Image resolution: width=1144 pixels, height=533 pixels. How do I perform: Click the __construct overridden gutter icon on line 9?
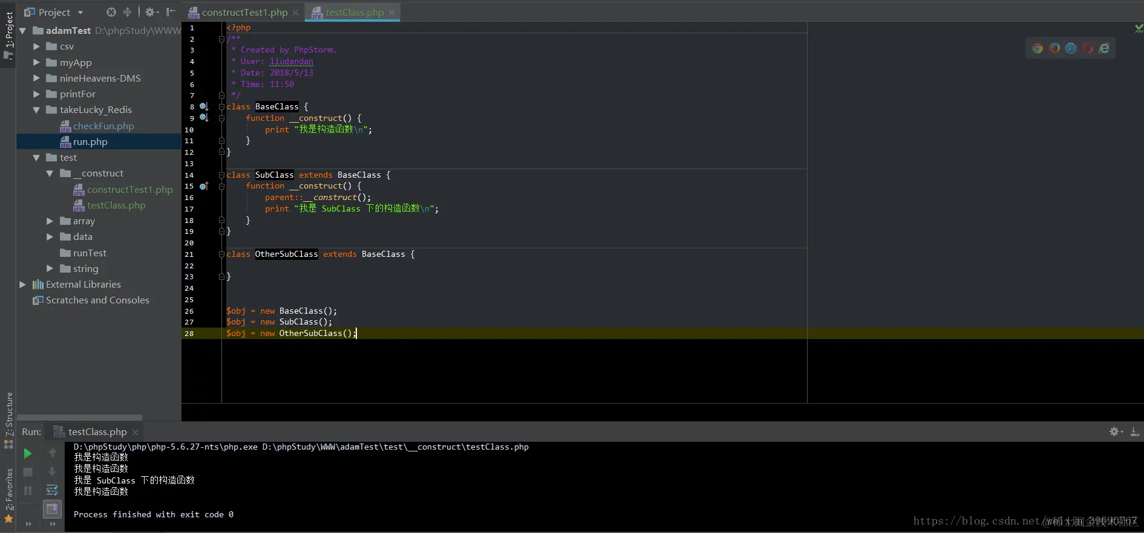pos(204,118)
